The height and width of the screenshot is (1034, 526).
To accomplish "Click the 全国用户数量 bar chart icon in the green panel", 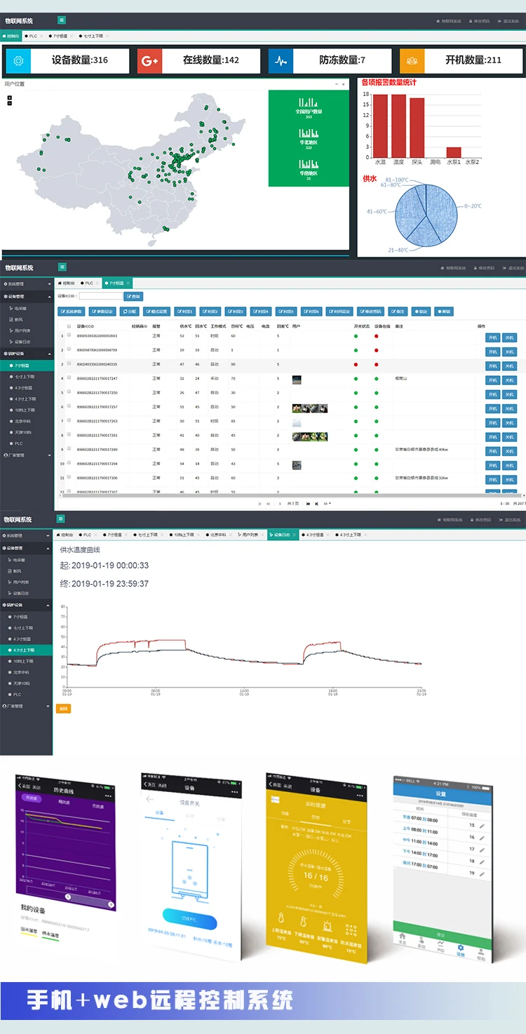I will tap(309, 102).
